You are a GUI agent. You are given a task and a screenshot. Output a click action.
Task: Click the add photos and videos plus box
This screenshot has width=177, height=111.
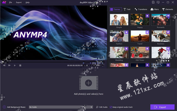89,83
